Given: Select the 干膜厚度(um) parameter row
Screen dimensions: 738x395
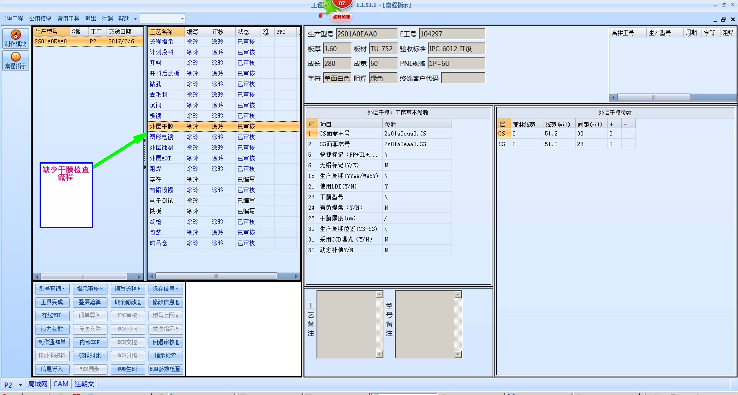Looking at the screenshot, I should click(379, 218).
